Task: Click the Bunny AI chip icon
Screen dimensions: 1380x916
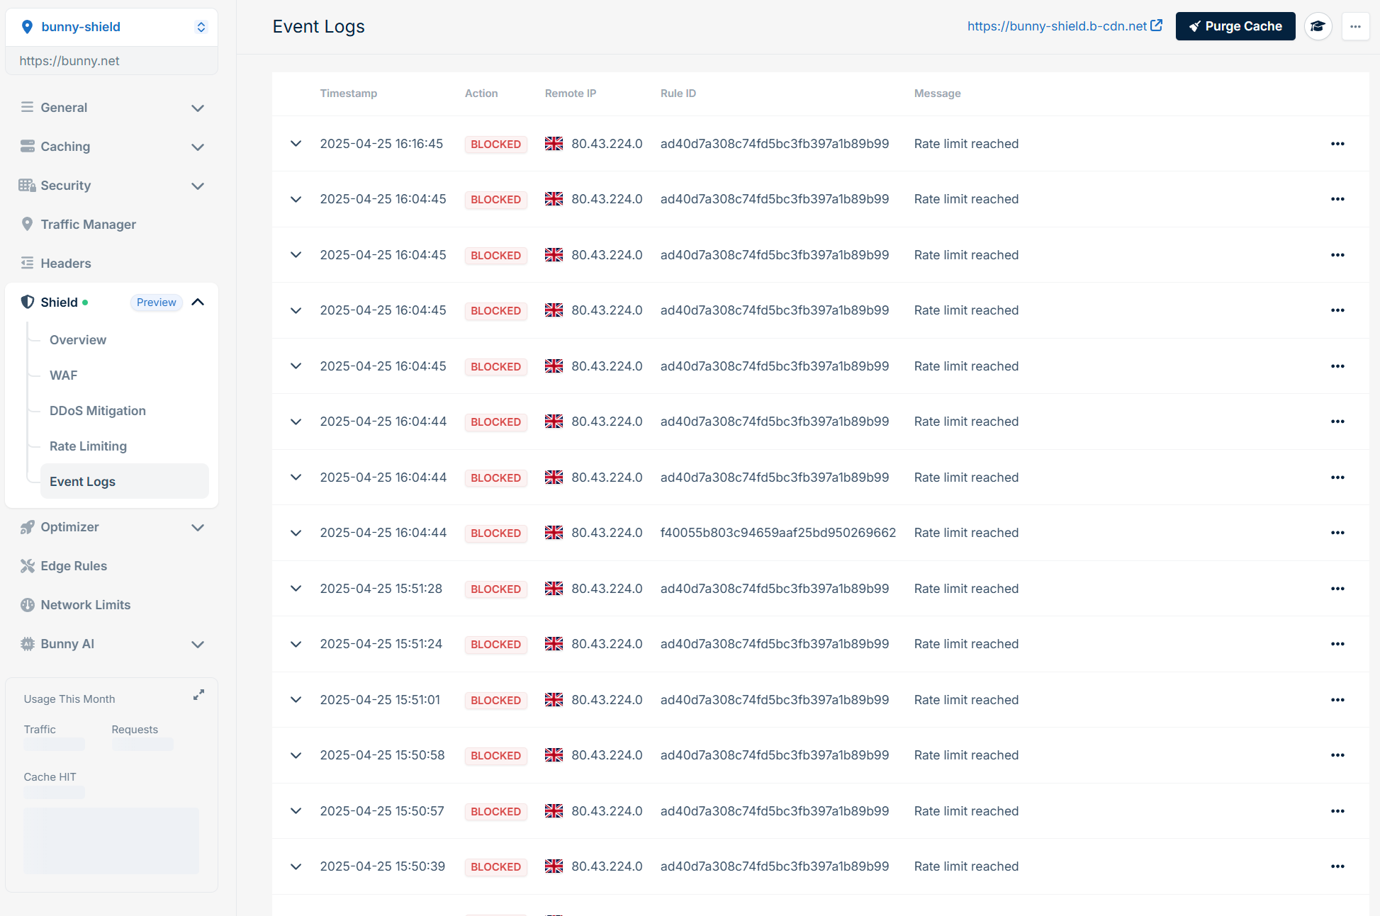Action: (27, 643)
